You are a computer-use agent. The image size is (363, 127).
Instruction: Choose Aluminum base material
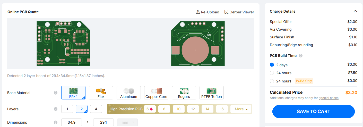tap(129, 93)
